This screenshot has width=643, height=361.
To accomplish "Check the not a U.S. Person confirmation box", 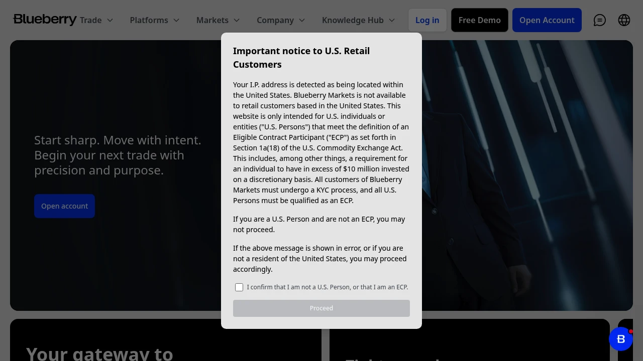I will tap(239, 287).
